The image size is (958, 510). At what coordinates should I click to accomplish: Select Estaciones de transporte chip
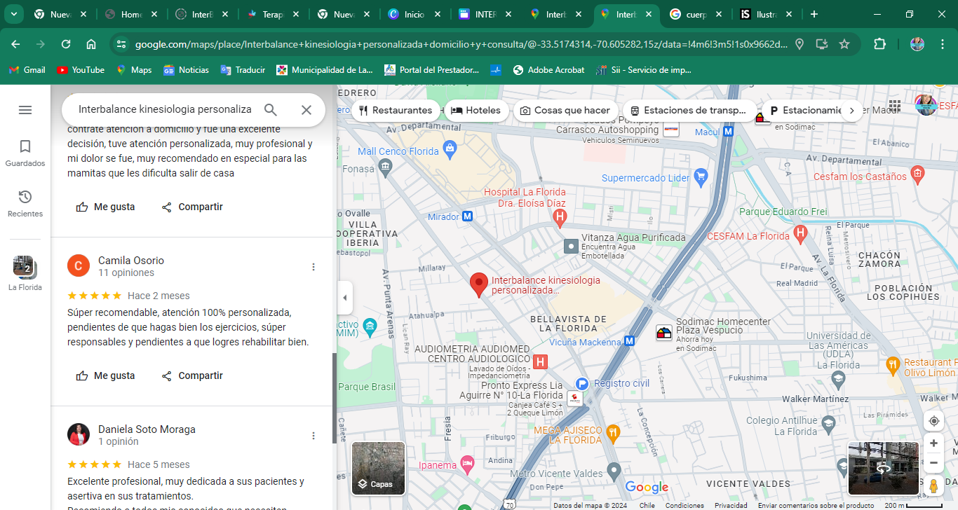pyautogui.click(x=689, y=110)
